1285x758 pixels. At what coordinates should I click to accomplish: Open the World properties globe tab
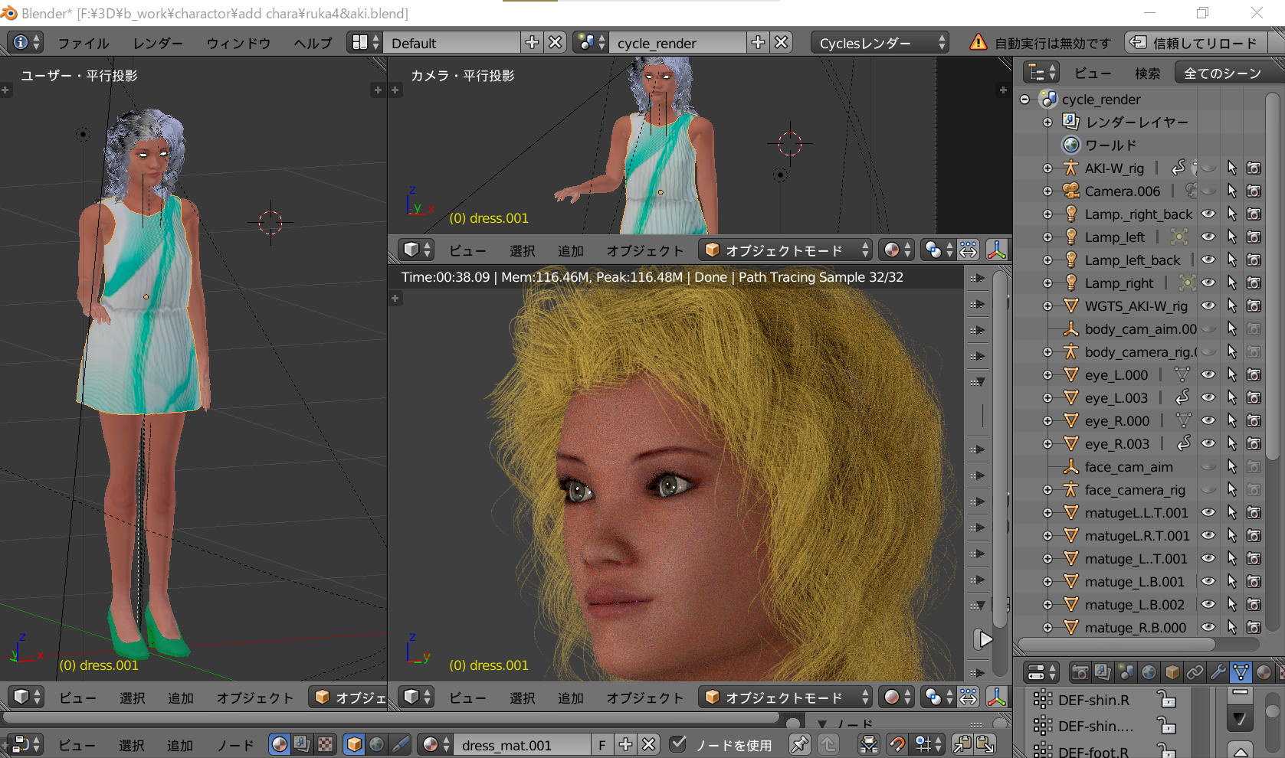pos(1149,672)
